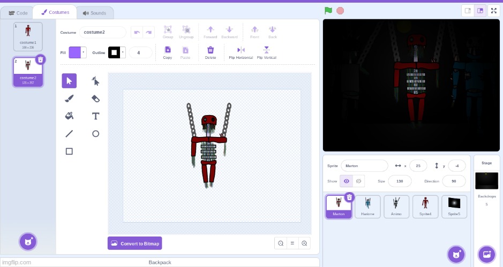This screenshot has width=503, height=267.
Task: Select the Eraser tool
Action: point(95,98)
